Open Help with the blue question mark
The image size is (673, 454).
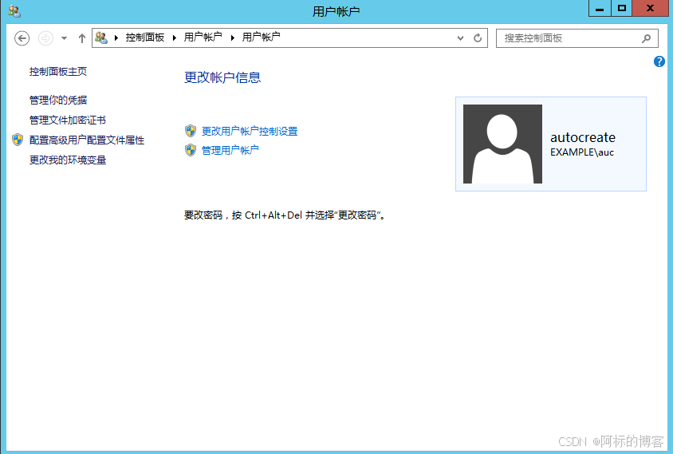[659, 61]
